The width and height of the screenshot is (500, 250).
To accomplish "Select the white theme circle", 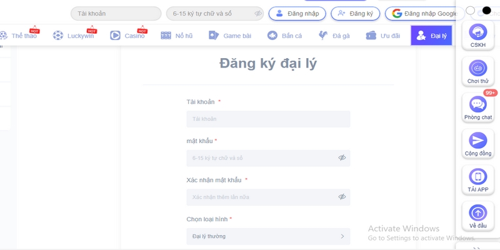I will click(x=471, y=11).
